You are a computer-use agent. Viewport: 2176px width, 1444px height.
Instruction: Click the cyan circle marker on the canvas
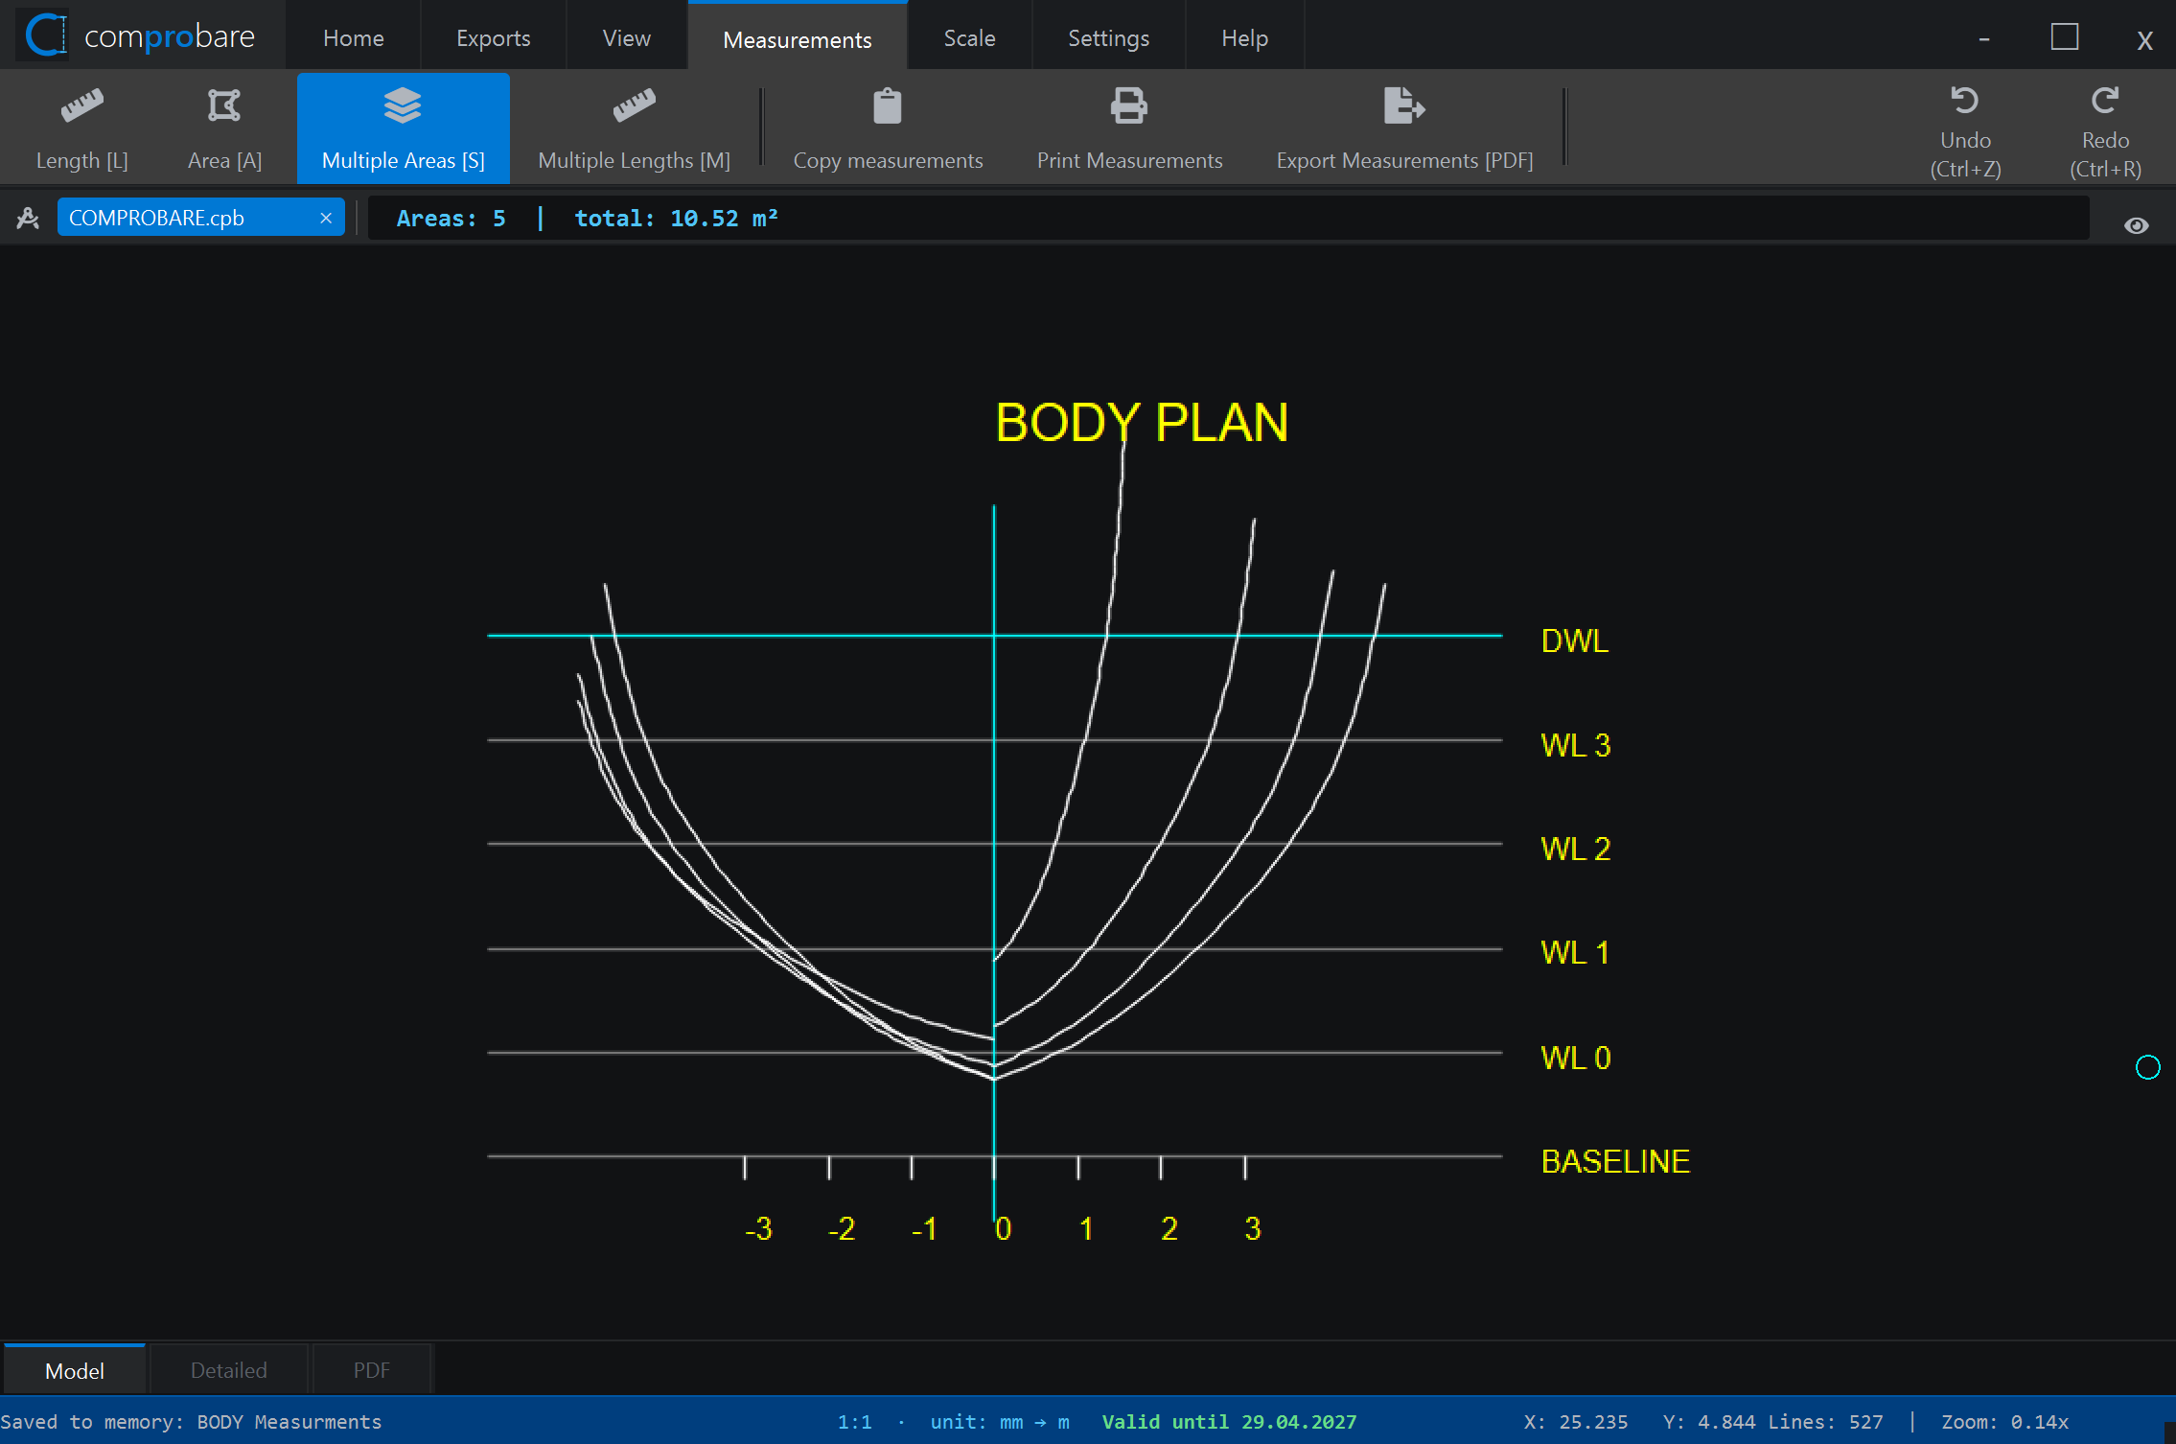2147,1067
